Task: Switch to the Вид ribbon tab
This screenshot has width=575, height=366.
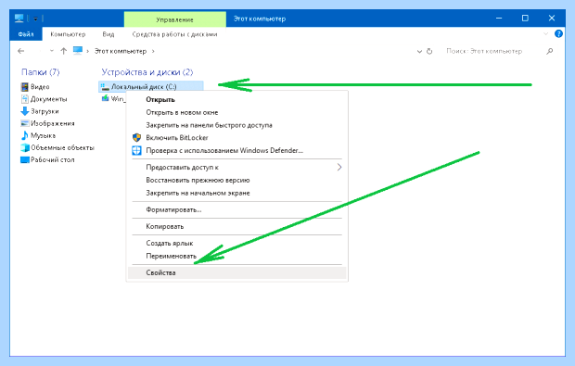Action: [109, 34]
